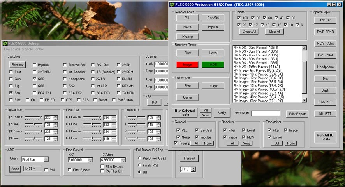Click the TX/Gen frequency stepper arrows
Screen dimensions: 345x187
(x=123, y=160)
